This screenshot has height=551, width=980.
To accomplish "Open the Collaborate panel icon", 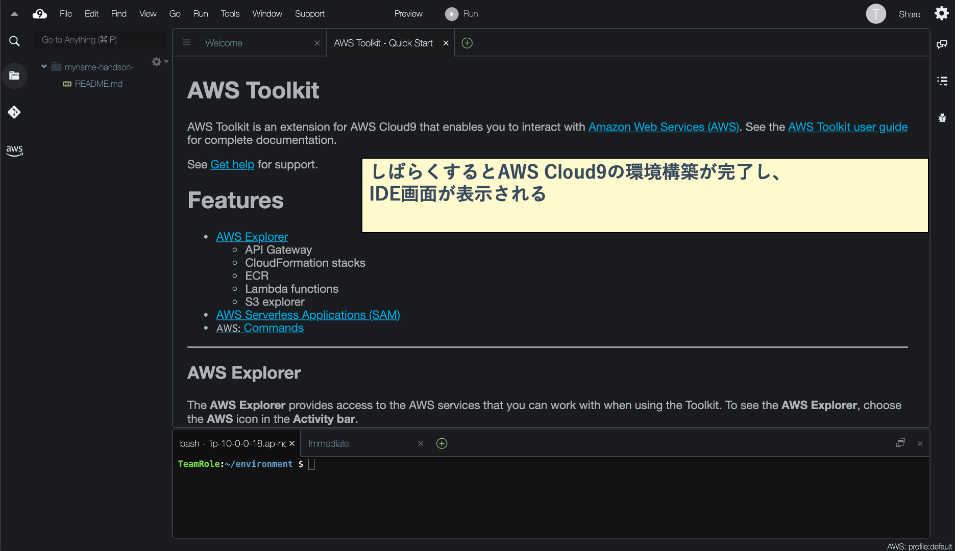I will [942, 44].
